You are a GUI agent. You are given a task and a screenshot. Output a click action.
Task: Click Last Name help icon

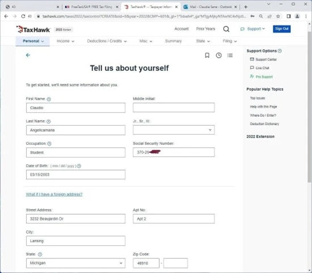[x=49, y=121]
